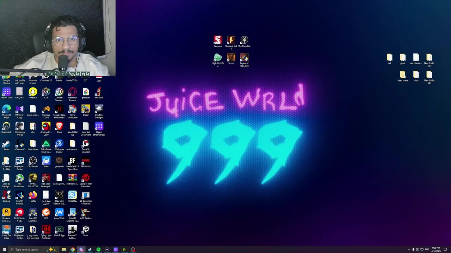Select the Microsoft Edge desktop icon
Screen dimensions: 451x253
6,112
